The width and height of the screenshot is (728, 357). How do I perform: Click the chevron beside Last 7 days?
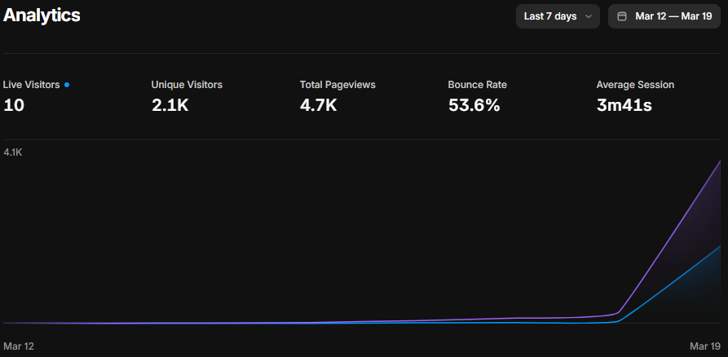(x=589, y=17)
